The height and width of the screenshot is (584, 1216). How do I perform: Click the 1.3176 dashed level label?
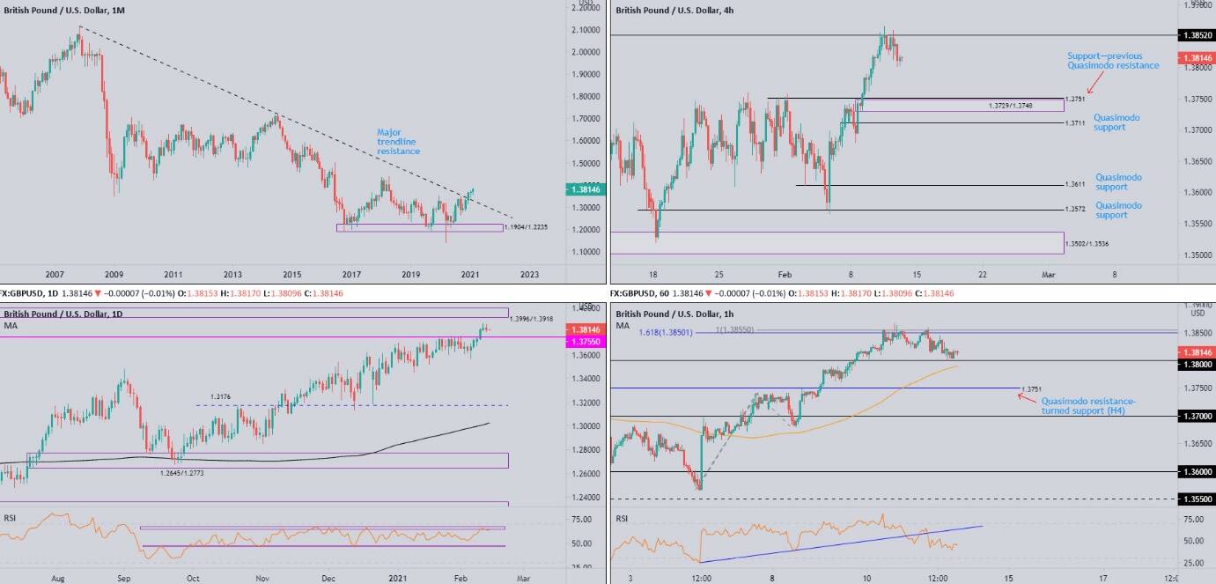coord(219,396)
